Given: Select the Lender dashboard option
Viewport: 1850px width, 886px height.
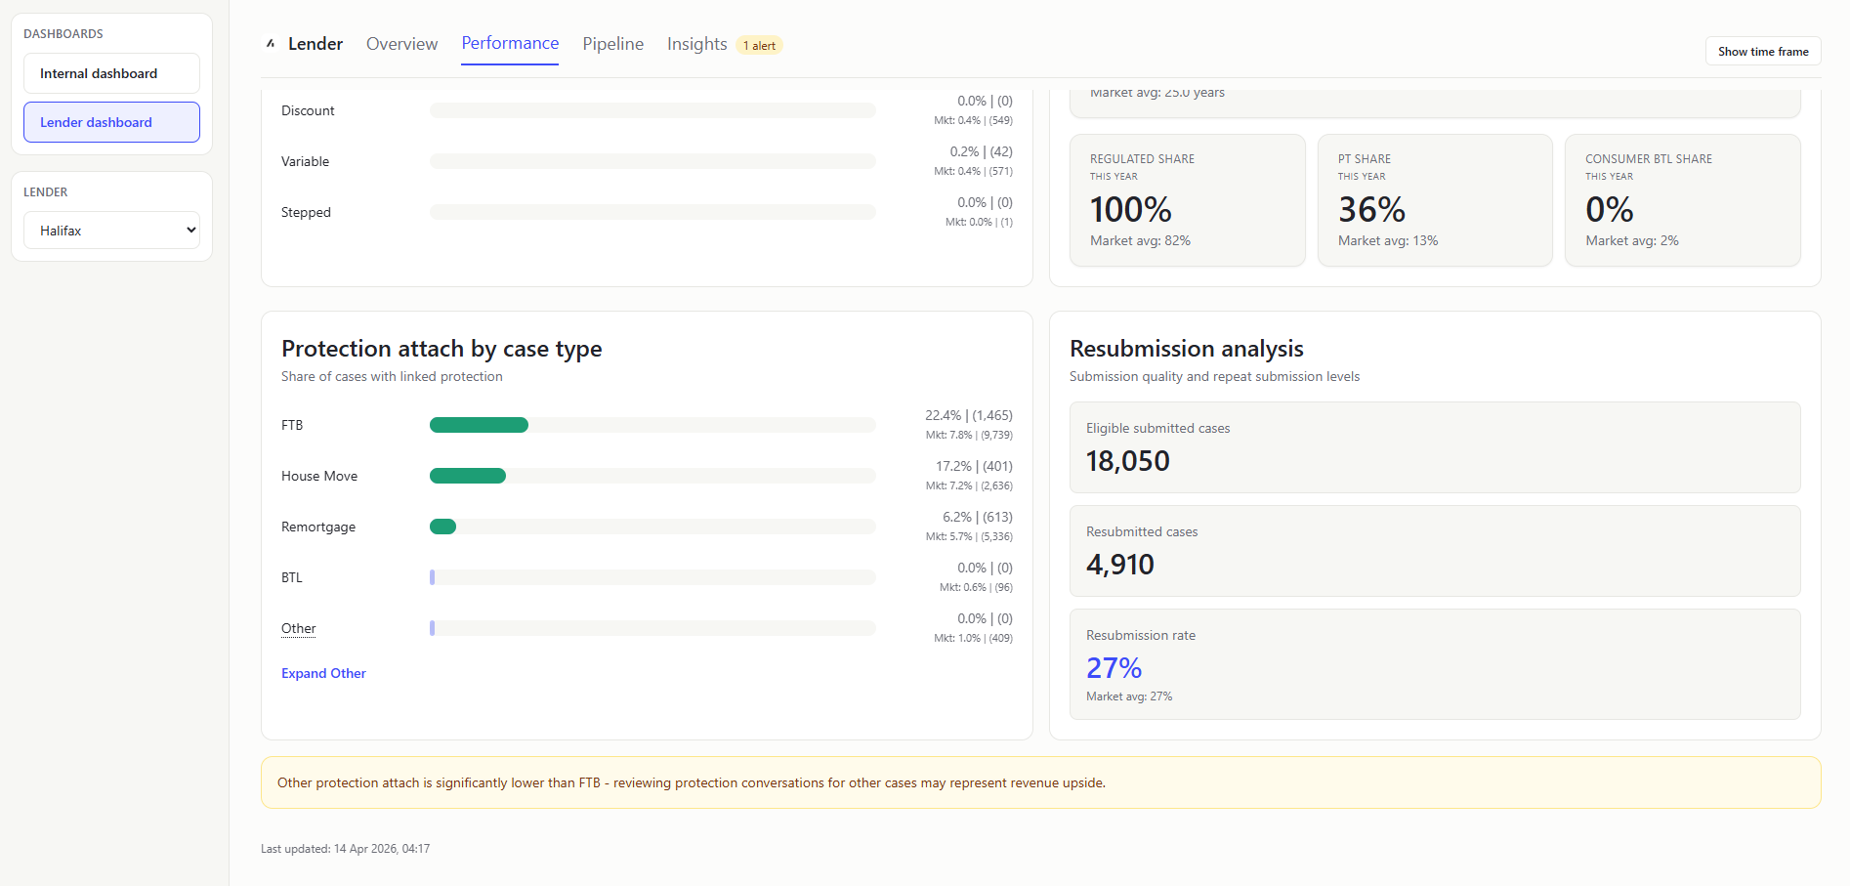Looking at the screenshot, I should click(x=110, y=121).
